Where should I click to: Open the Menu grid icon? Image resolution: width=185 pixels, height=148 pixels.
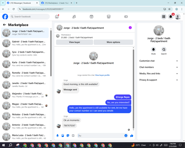tap(164, 17)
